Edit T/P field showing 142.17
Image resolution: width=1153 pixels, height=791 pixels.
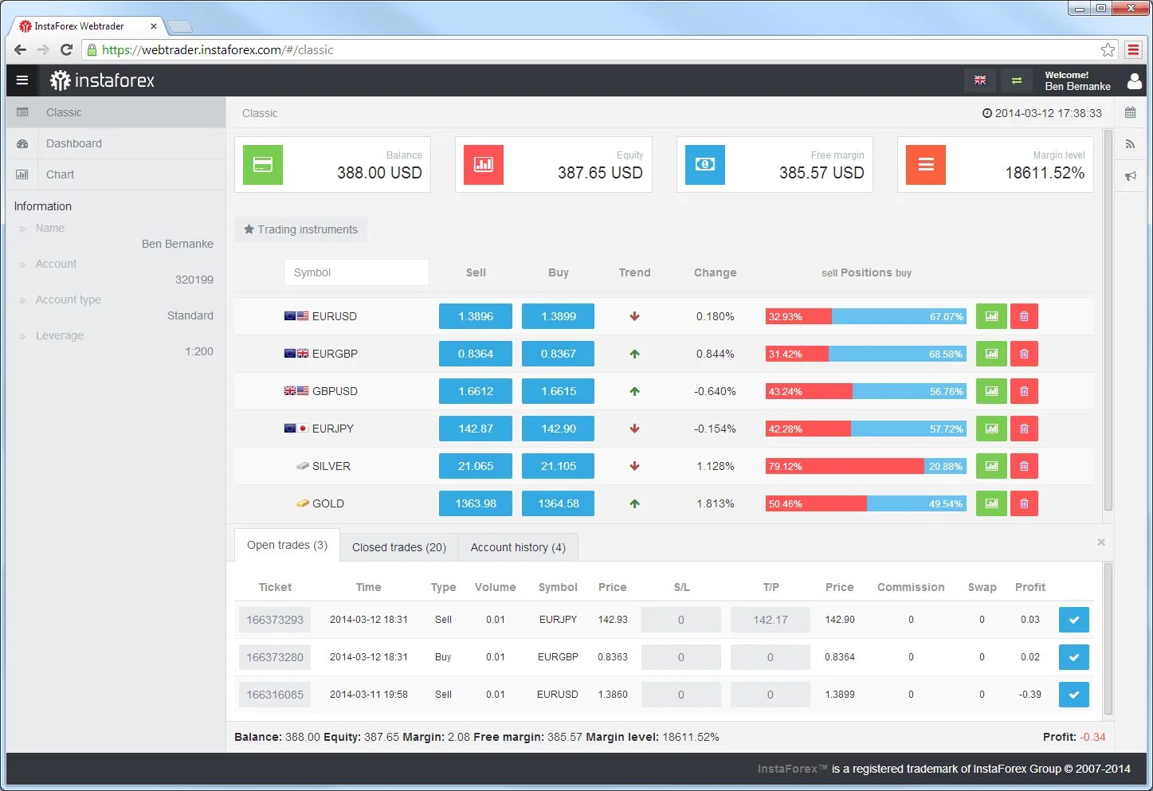pyautogui.click(x=771, y=620)
